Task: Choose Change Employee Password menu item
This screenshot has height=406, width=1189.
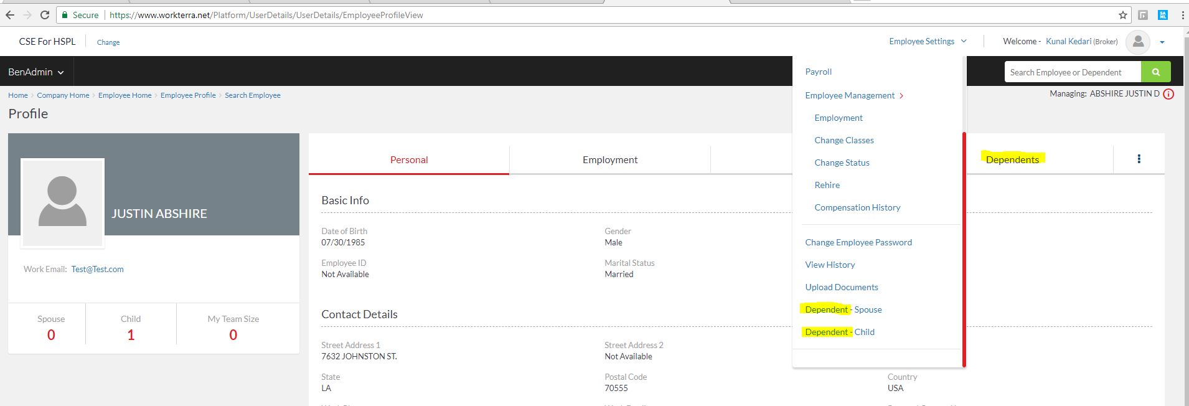Action: click(x=858, y=242)
